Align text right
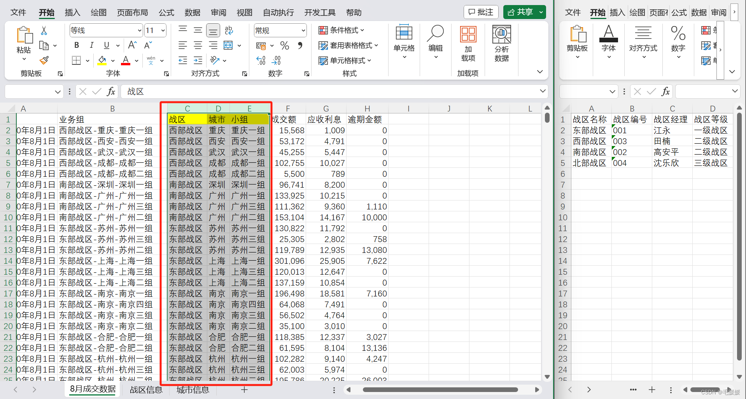 [213, 45]
